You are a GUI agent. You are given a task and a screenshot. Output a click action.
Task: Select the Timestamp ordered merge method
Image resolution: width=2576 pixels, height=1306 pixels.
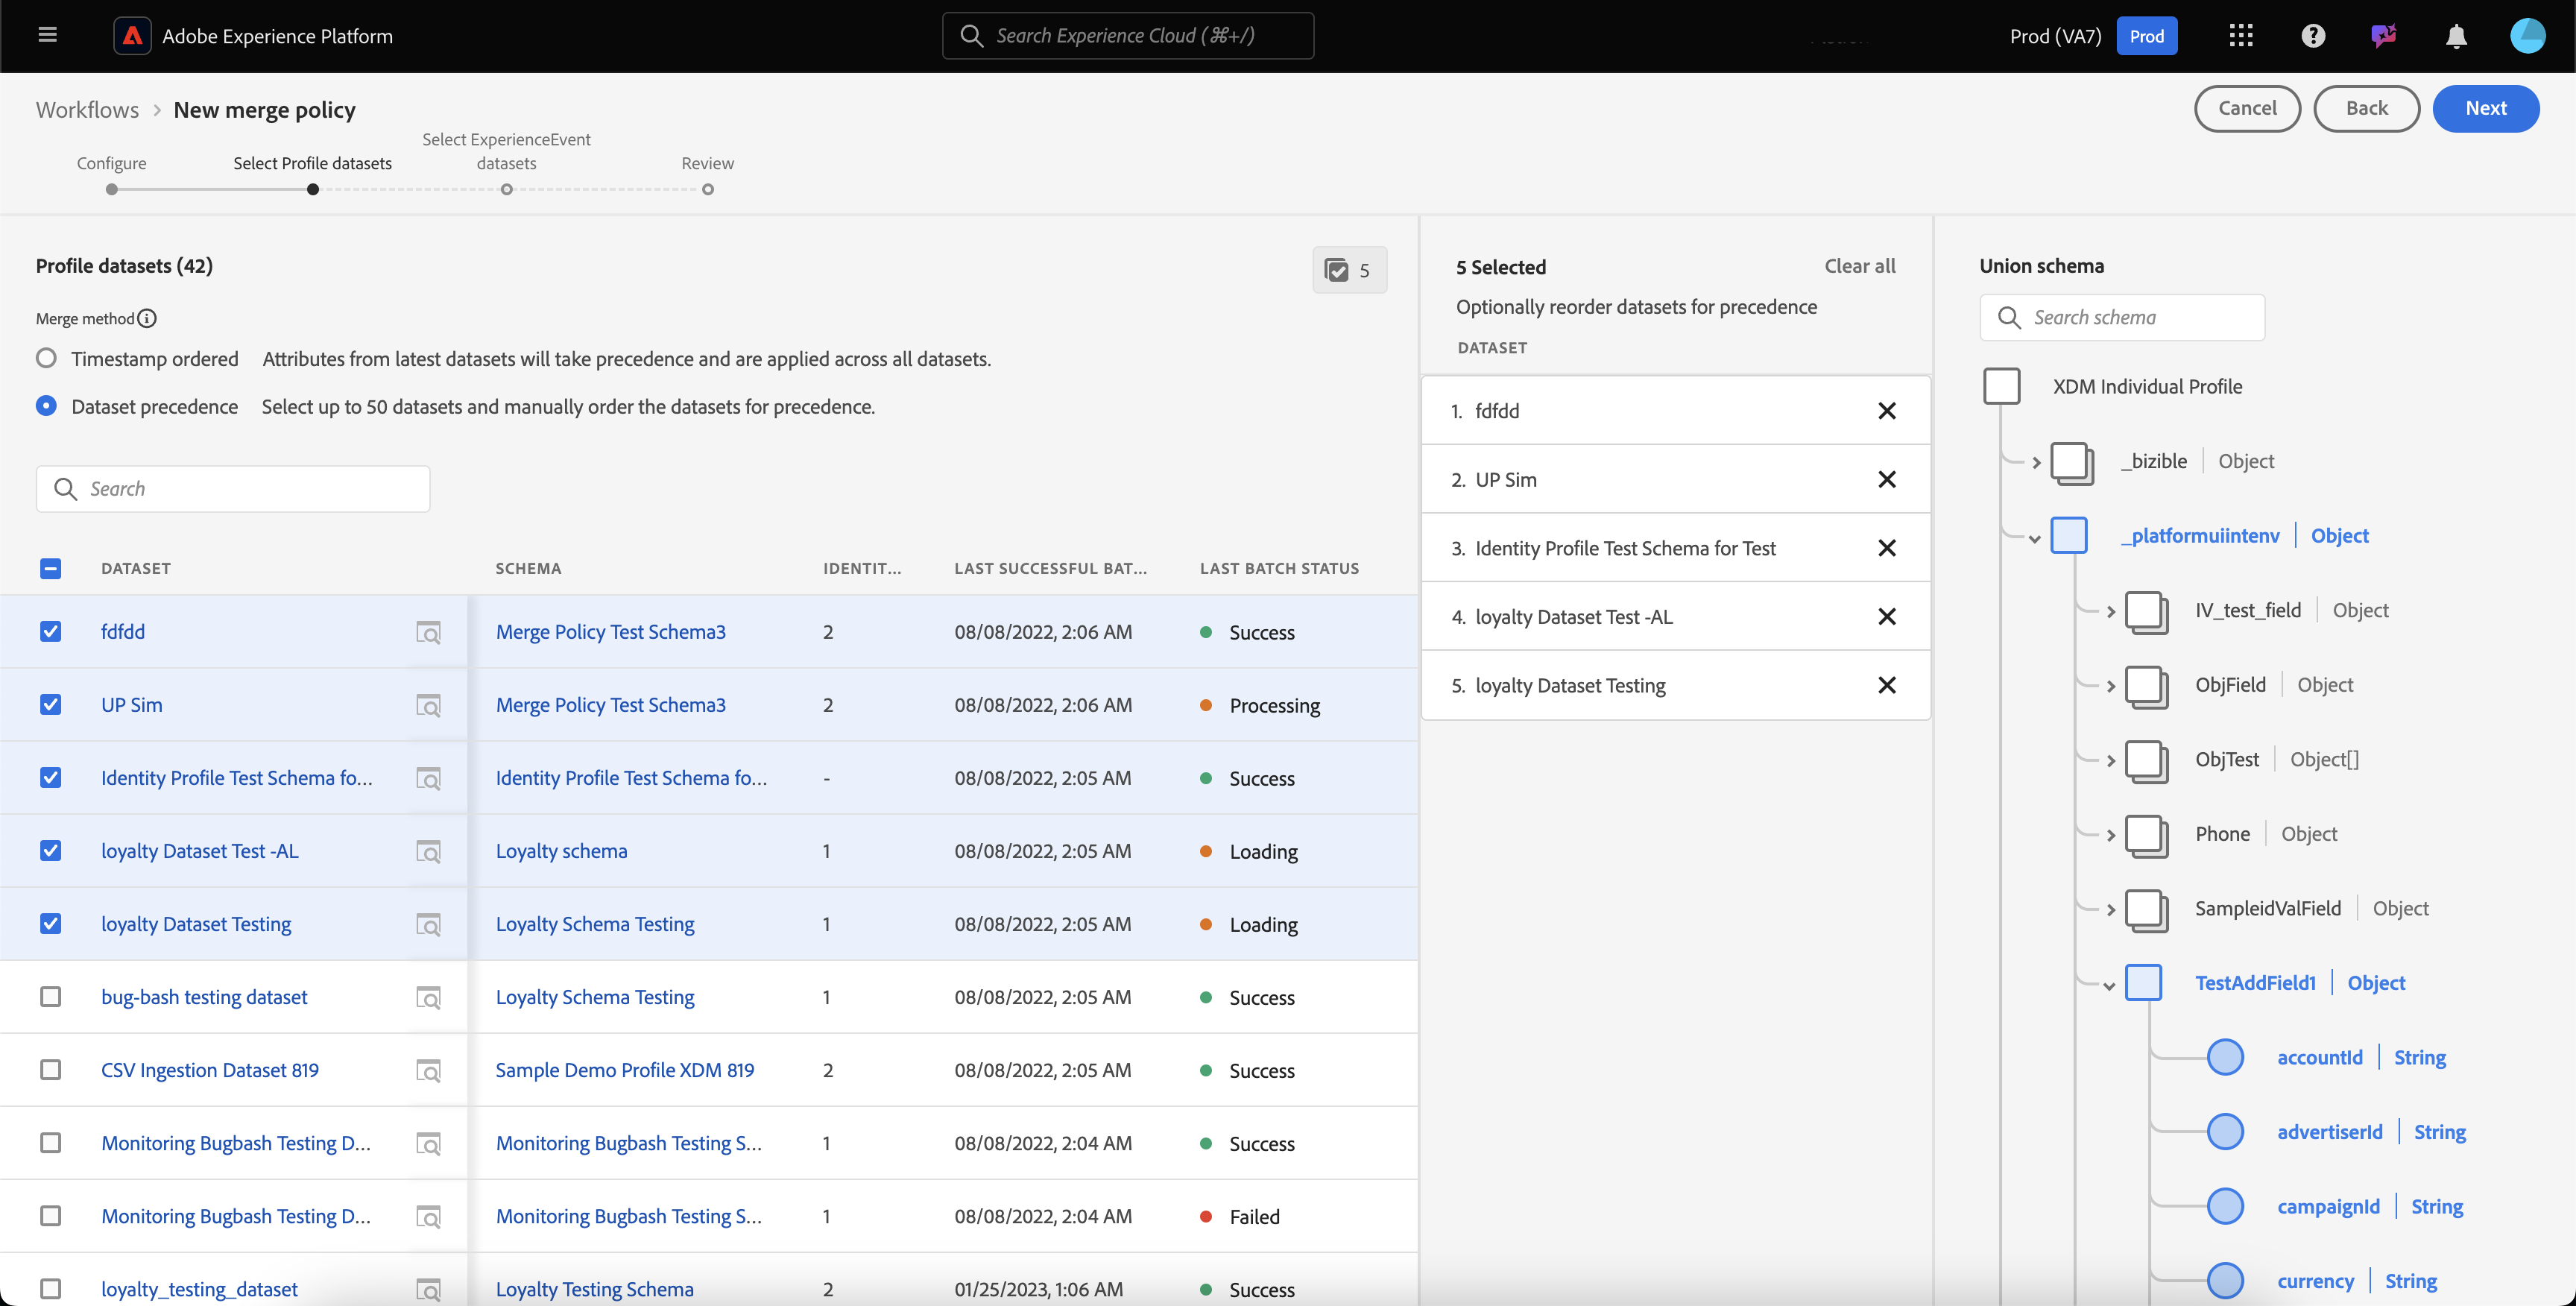[46, 358]
